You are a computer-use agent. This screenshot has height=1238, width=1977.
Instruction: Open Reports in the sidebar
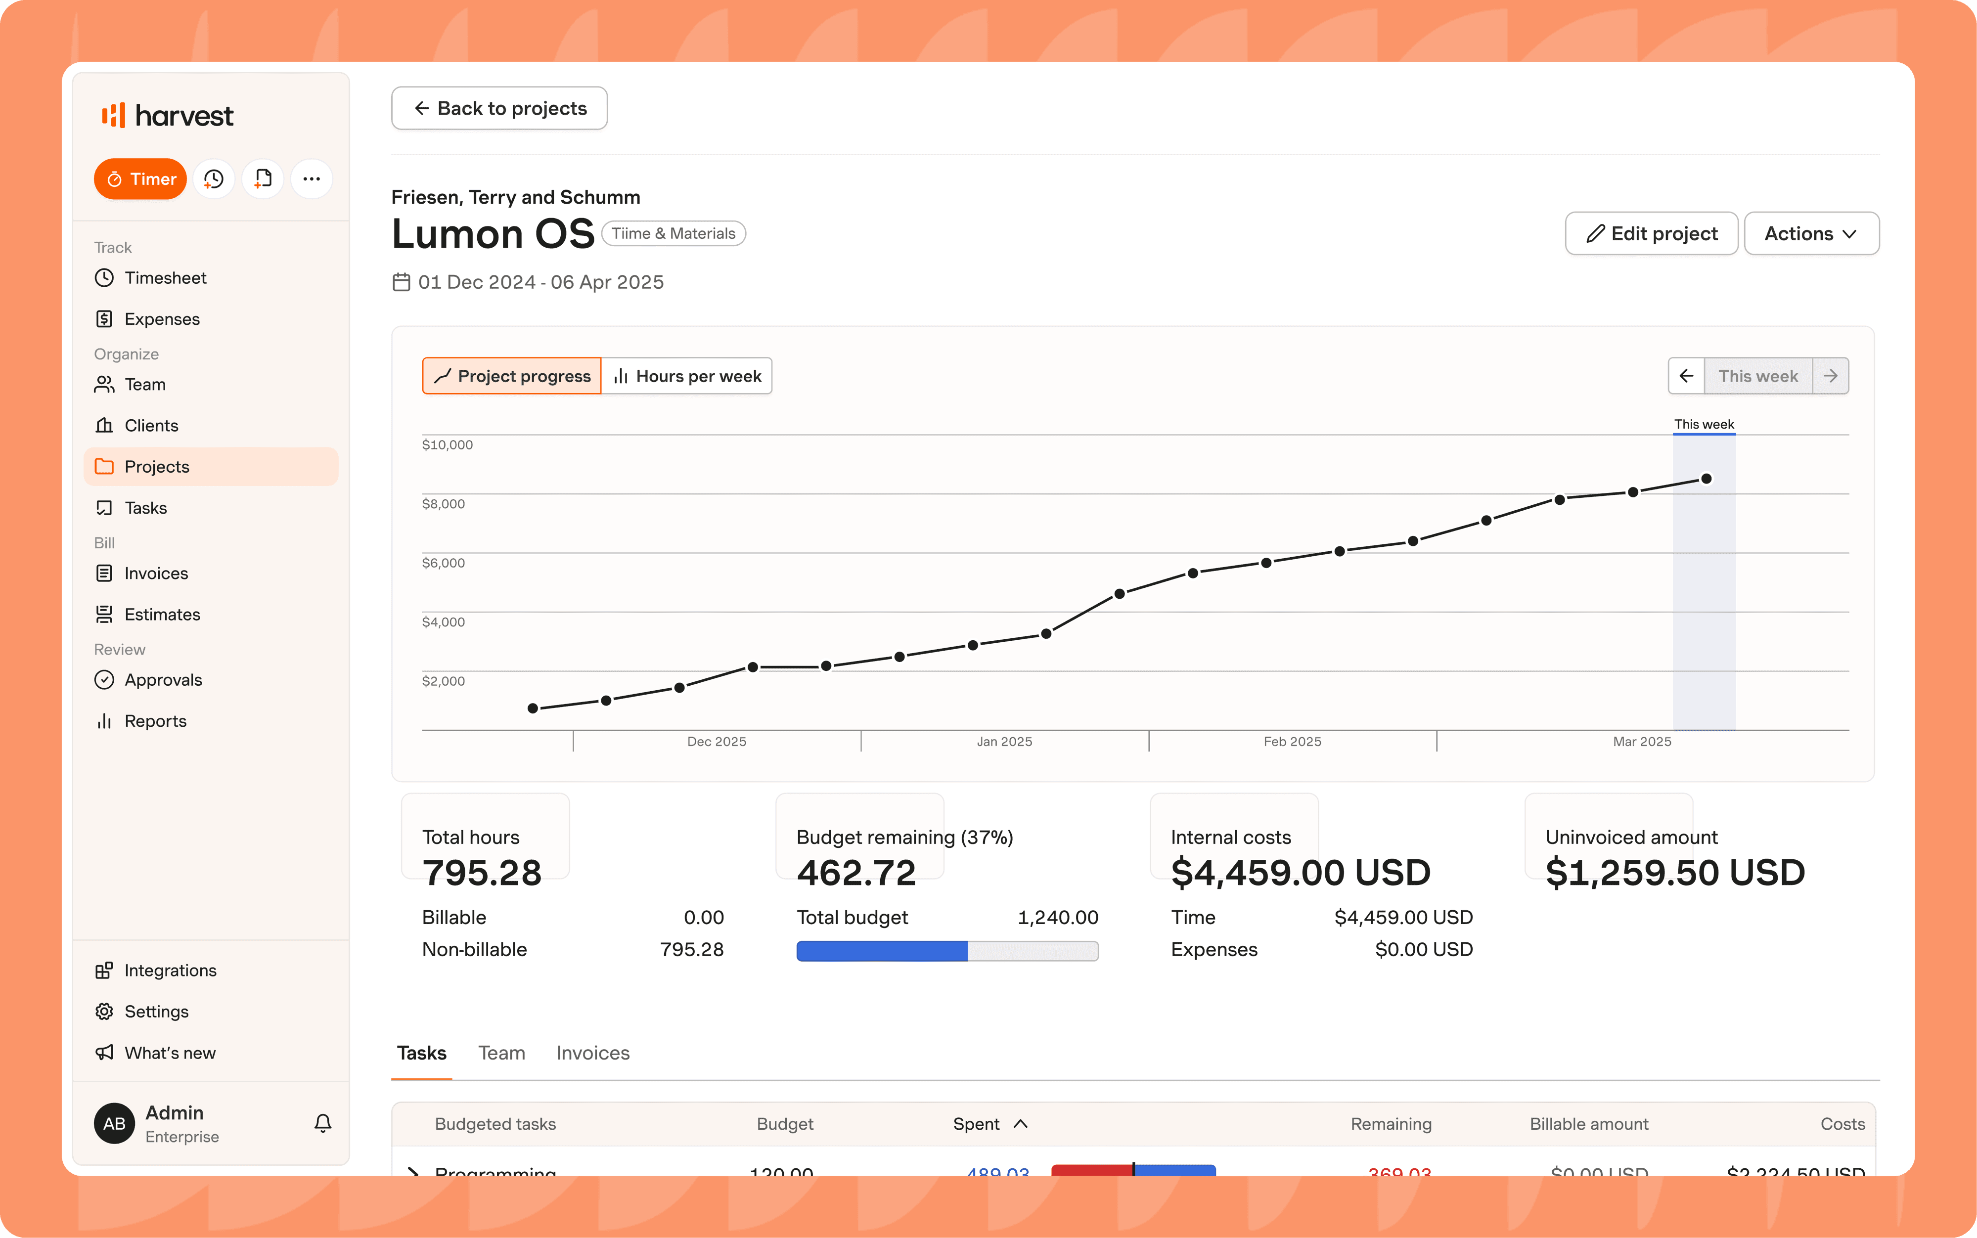click(x=211, y=720)
